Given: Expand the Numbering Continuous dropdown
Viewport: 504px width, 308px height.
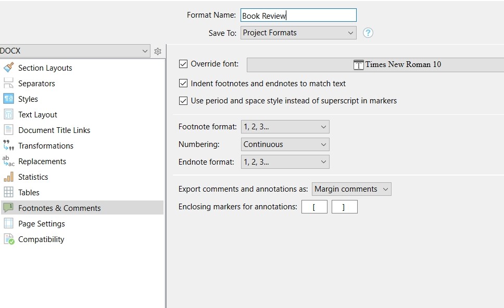Looking at the screenshot, I should 285,144.
